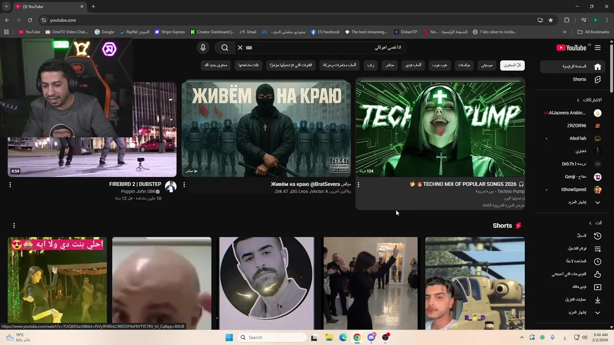This screenshot has width=614, height=345.
Task: Select the All content (كل المحتوى) chip
Action: tap(512, 65)
